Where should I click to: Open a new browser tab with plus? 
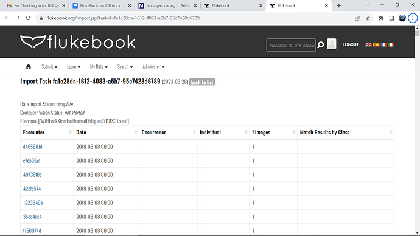(339, 5)
